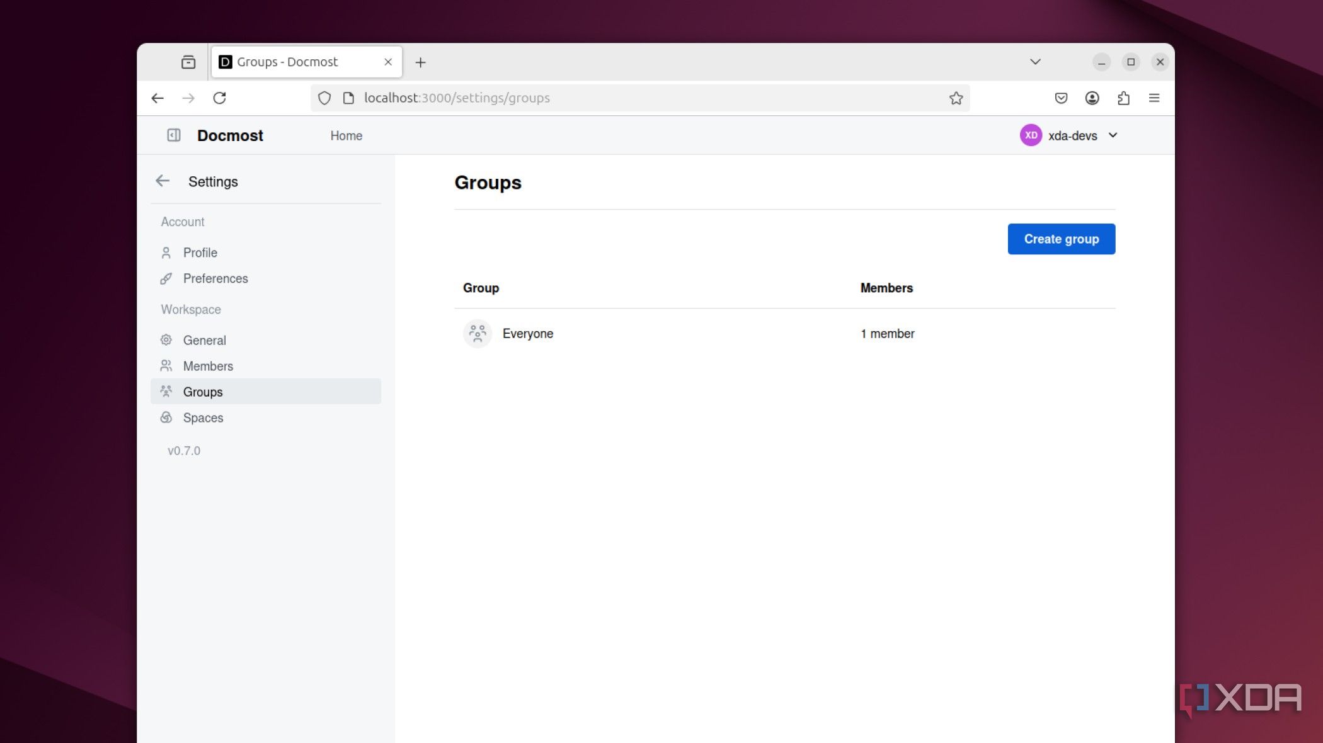Minimize the browser window
This screenshot has height=743, width=1323.
[1101, 62]
